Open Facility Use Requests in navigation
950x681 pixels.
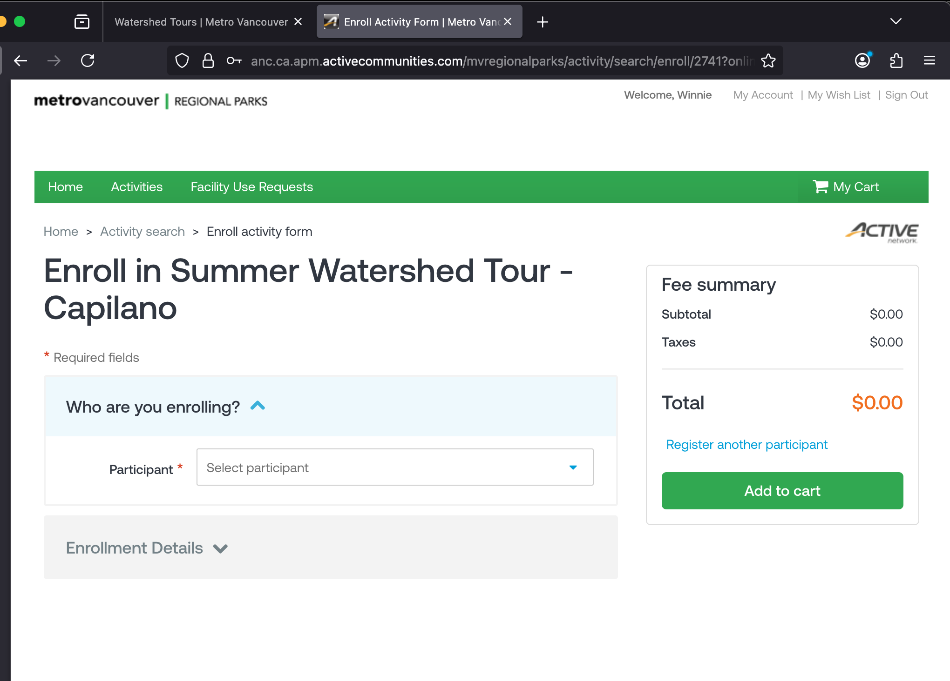251,187
